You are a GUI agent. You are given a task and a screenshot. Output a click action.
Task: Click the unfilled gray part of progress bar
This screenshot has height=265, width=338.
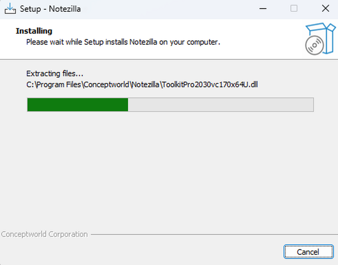(x=220, y=105)
